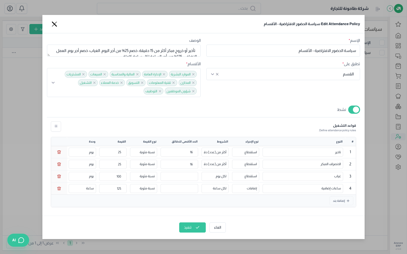
Task: Go to page 1 in pagination
Action: point(70,243)
